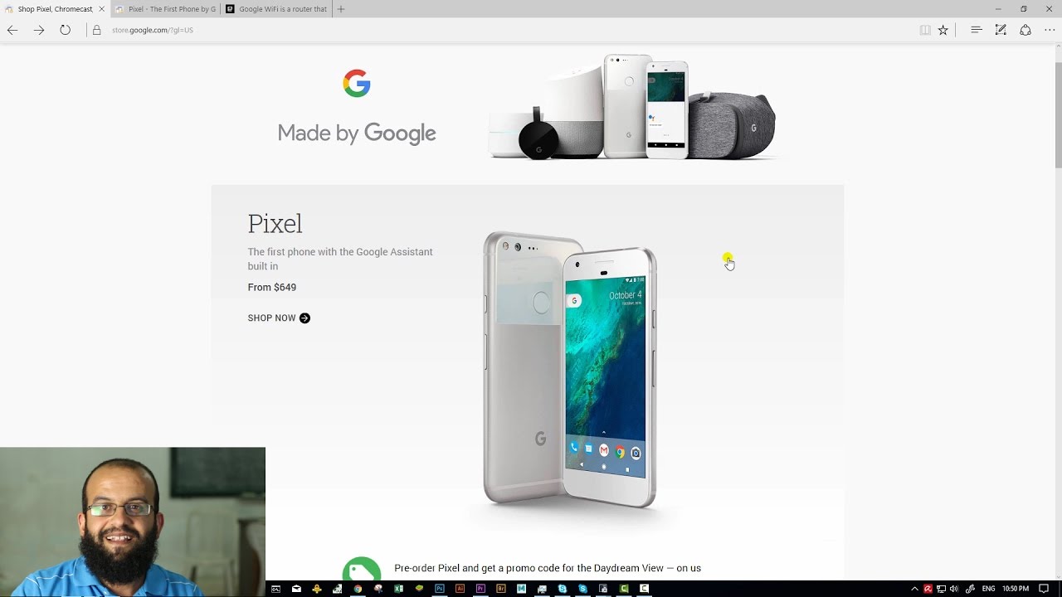Click the Google G logo

(357, 84)
